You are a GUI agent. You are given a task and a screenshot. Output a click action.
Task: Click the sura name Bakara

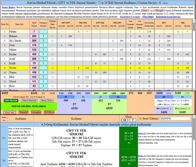(x=13, y=36)
